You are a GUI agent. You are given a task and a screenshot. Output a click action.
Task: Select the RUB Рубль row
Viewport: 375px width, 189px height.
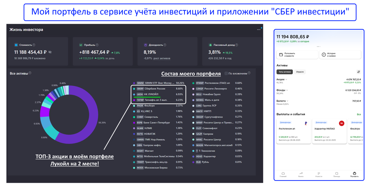(218, 162)
